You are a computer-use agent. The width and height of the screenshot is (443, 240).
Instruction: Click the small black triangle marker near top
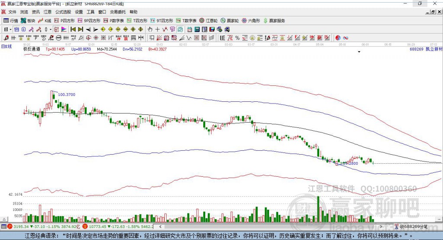pos(359,52)
